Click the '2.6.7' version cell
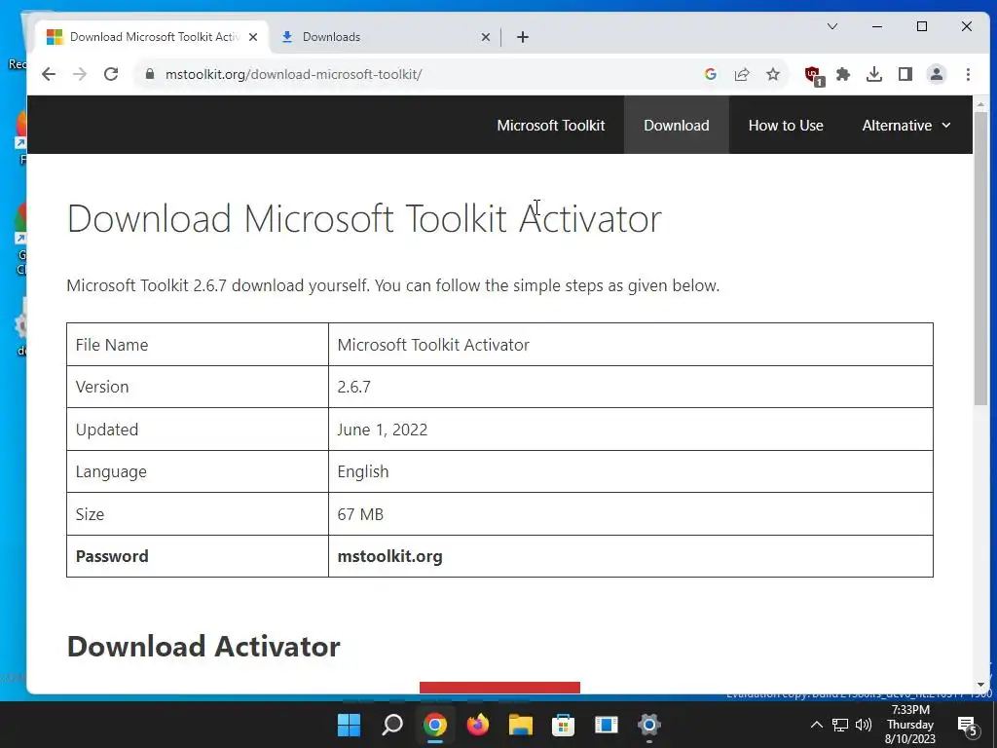Screen dimensions: 997x748 tap(630, 387)
